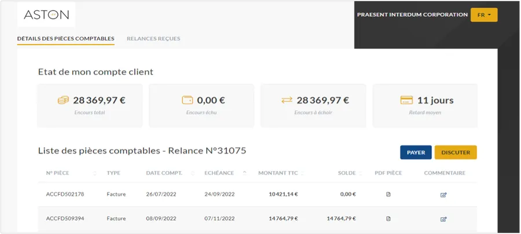
Task: Click amount 10 421,14 € in Montant TTC
Action: coord(283,195)
